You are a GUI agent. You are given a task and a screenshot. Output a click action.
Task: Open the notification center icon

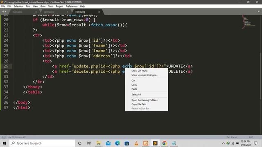[255, 143]
